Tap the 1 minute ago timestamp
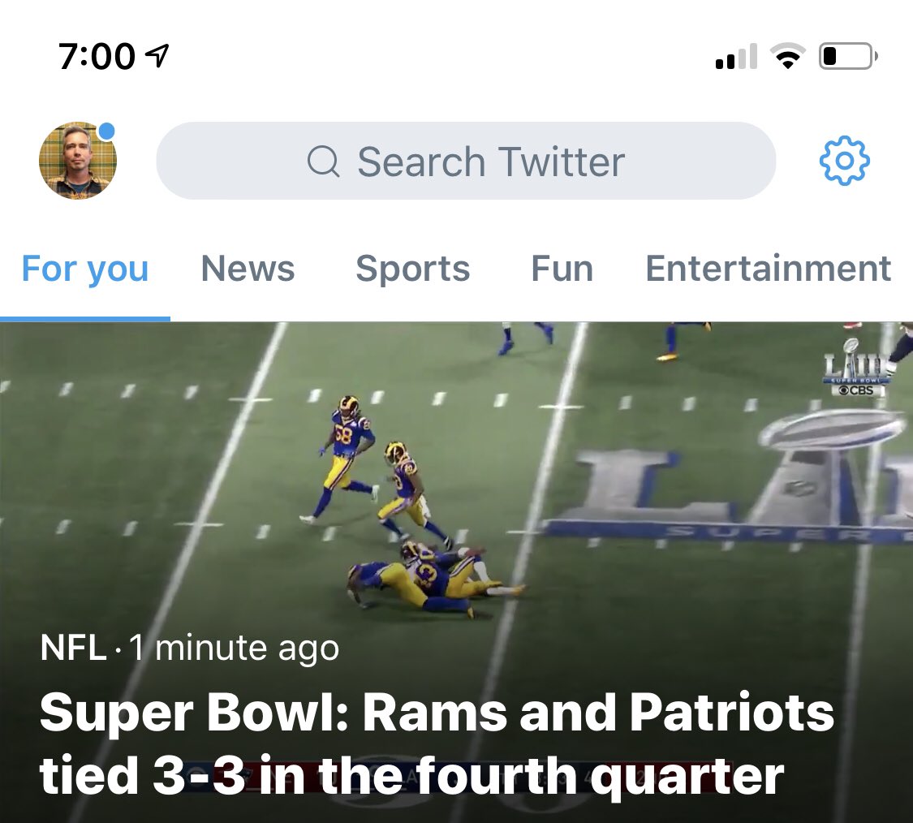Screen dimensions: 913x823 234,648
